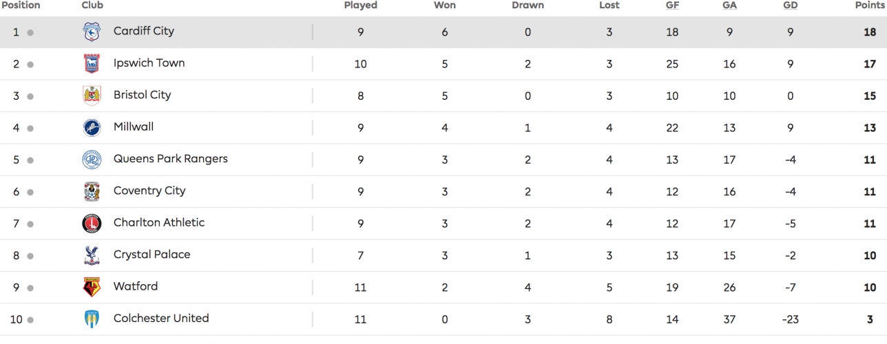Open the Millwall club link
Image resolution: width=887 pixels, height=344 pixels.
click(x=134, y=127)
